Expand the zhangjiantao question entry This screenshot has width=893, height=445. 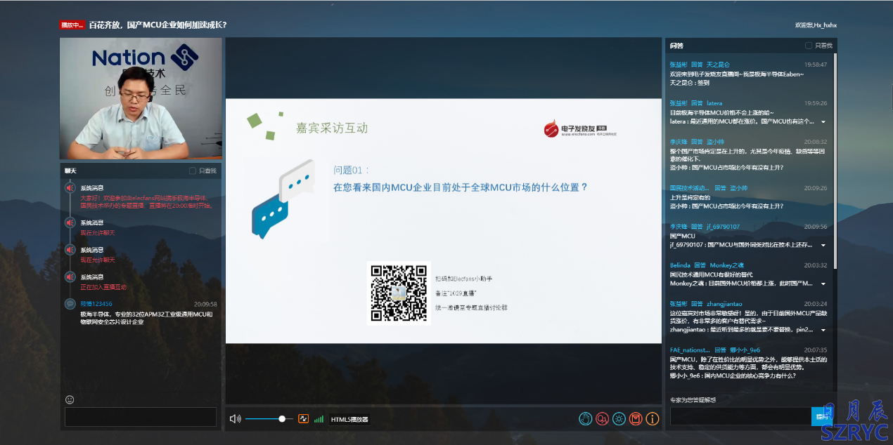823,329
